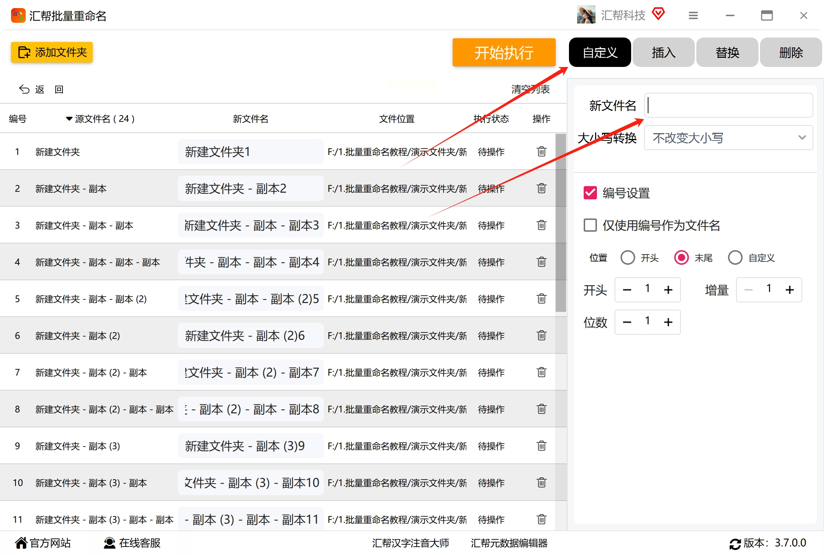
Task: Open official website home icon
Action: (x=21, y=543)
